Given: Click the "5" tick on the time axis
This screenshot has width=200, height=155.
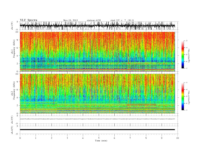Looking at the screenshot, I should point(99,138).
